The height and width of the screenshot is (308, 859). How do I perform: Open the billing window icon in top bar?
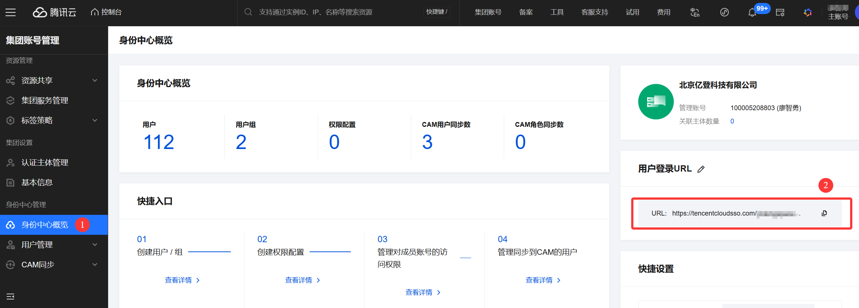(780, 13)
